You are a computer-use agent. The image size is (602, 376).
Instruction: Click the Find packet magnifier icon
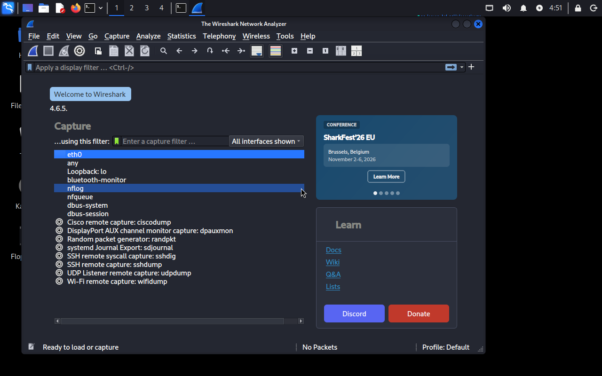pos(164,51)
